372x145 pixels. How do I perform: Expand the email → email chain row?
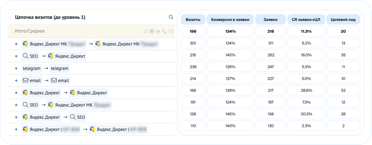point(16,80)
